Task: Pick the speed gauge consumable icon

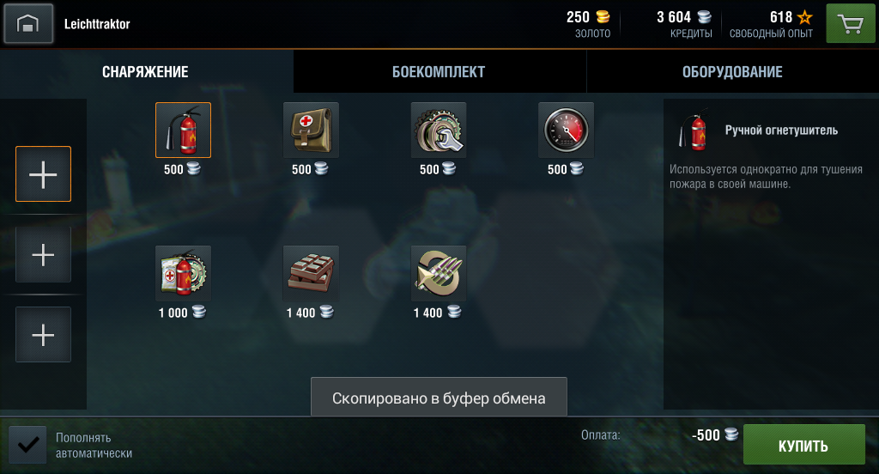Action: click(x=567, y=131)
